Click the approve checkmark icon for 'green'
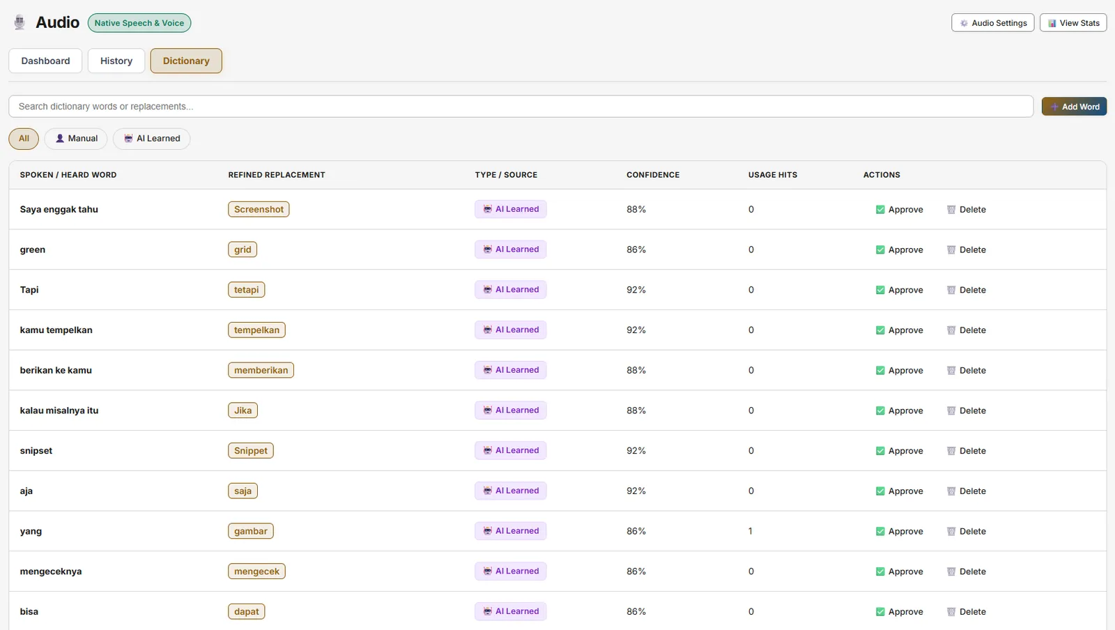1115x630 pixels. pos(880,249)
